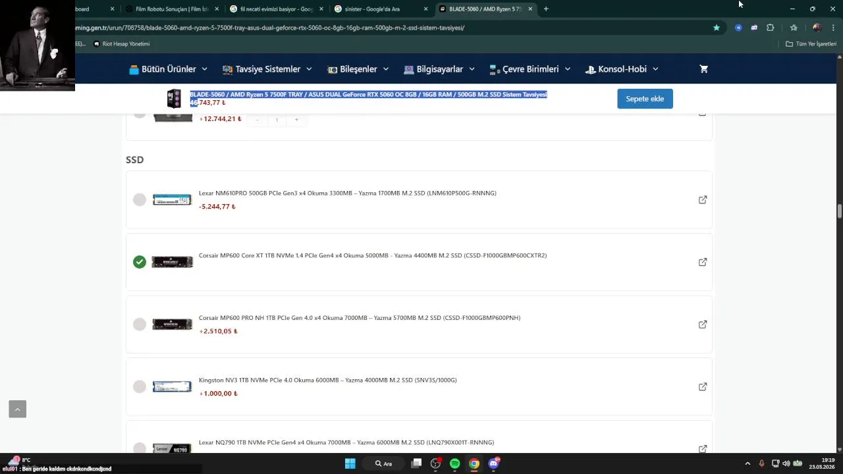Expand Konsol-Hobi menu
The image size is (843, 474).
point(621,69)
